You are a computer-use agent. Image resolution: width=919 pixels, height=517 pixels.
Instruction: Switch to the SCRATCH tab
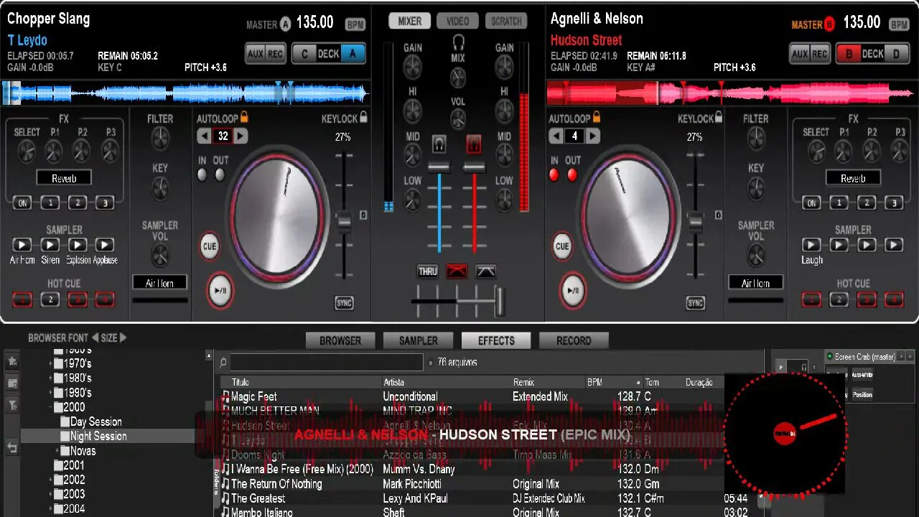[506, 21]
